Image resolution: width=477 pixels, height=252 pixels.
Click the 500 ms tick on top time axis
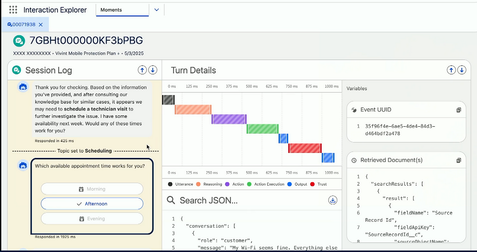252,86
